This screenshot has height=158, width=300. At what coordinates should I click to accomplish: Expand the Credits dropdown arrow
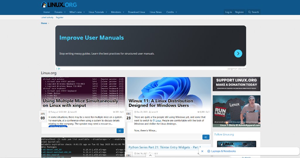pos(176,12)
